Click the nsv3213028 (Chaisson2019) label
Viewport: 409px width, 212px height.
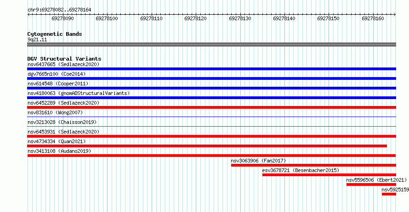point(62,122)
